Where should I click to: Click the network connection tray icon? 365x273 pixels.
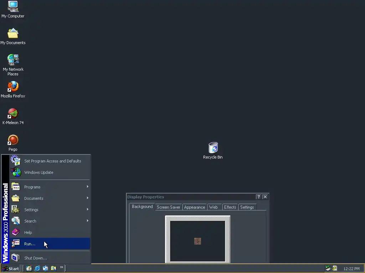(328, 268)
